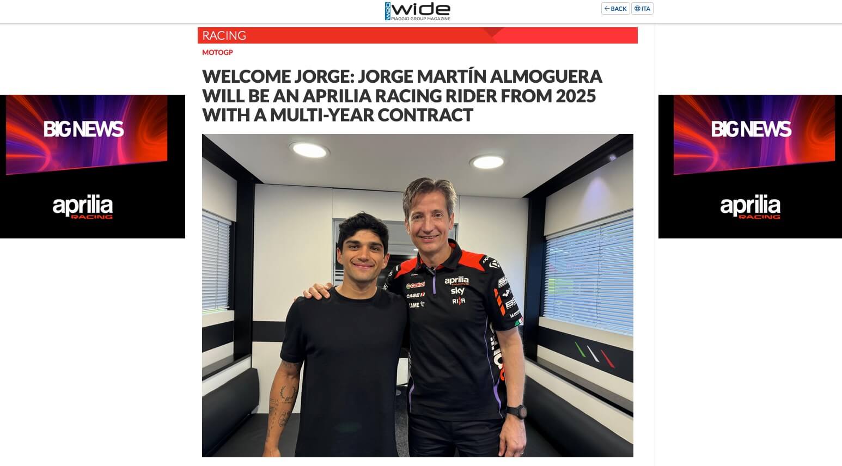Go back using the BACK button

[615, 9]
